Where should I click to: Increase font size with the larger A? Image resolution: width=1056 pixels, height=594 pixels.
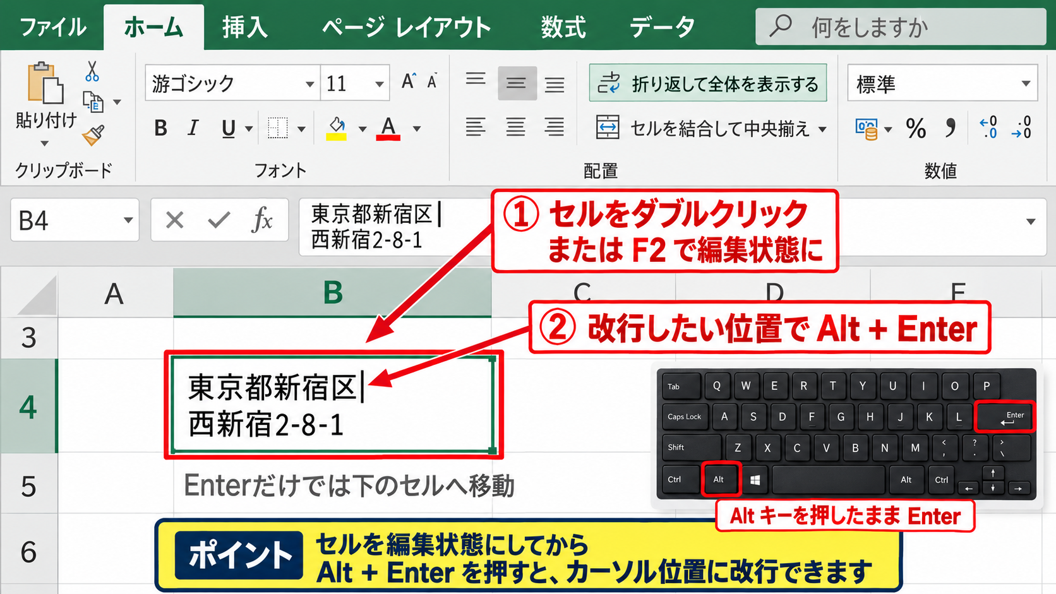pos(409,81)
